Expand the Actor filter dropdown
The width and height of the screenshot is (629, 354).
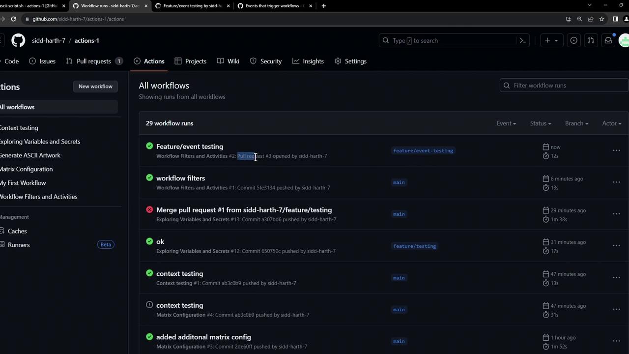click(x=612, y=123)
